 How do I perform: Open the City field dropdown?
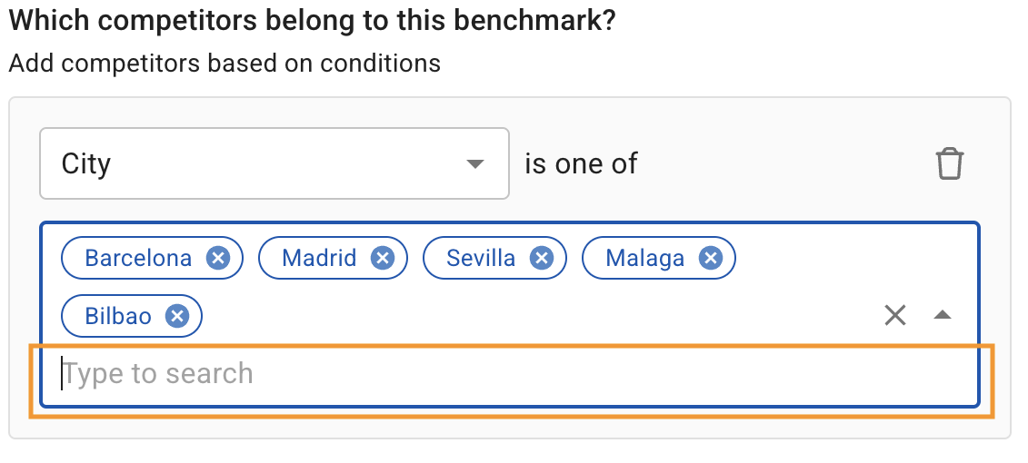click(x=273, y=164)
